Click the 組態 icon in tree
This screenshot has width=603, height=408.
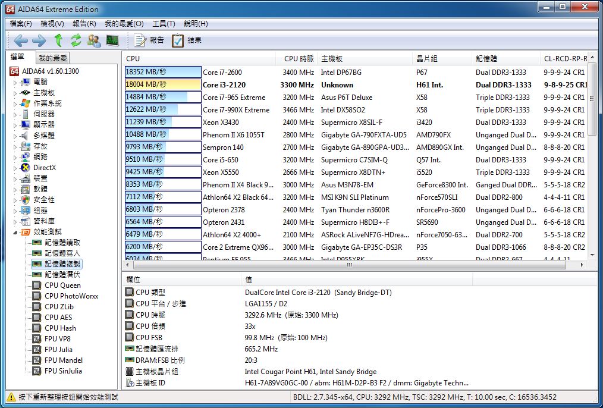(26, 211)
